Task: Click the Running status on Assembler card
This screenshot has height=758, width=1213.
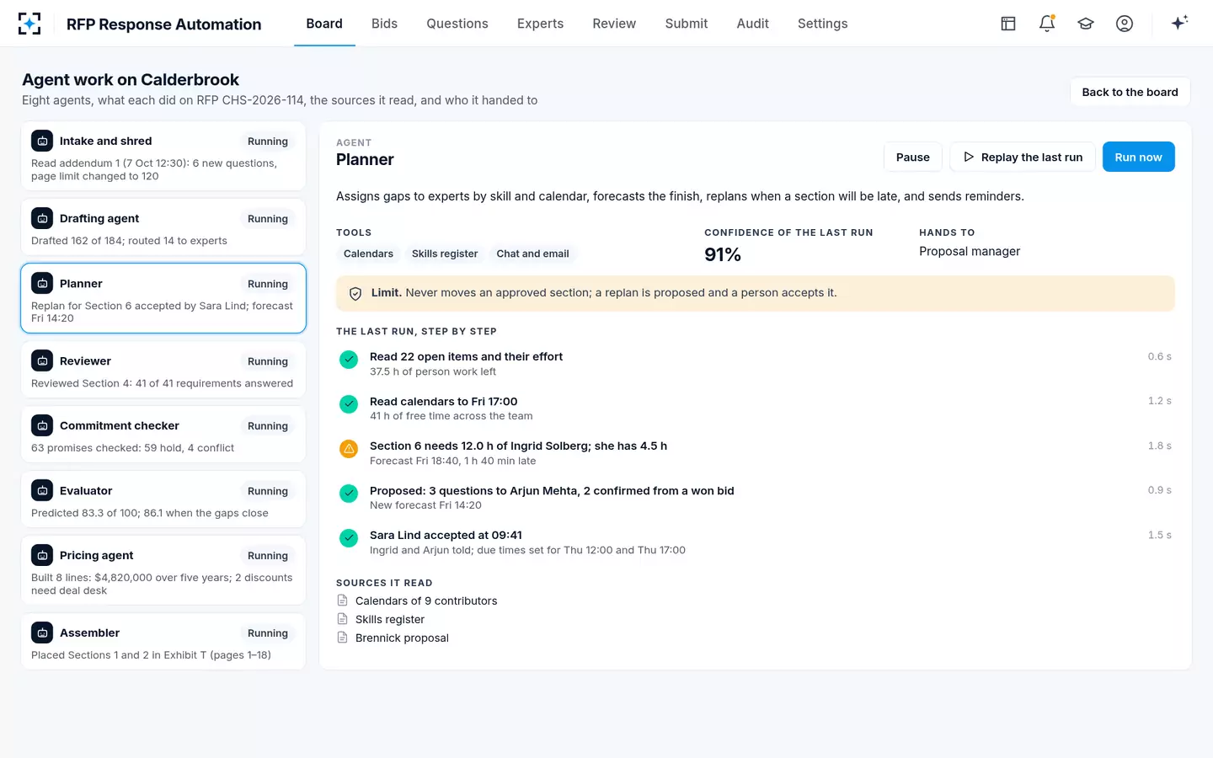Action: 268,633
